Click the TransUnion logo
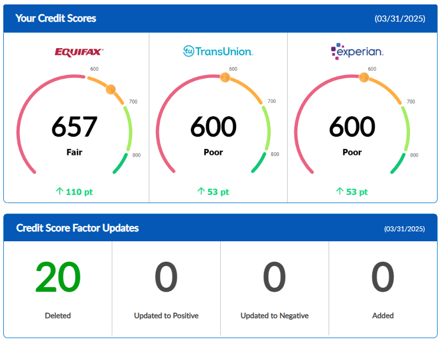This screenshot has width=442, height=342. (x=218, y=51)
